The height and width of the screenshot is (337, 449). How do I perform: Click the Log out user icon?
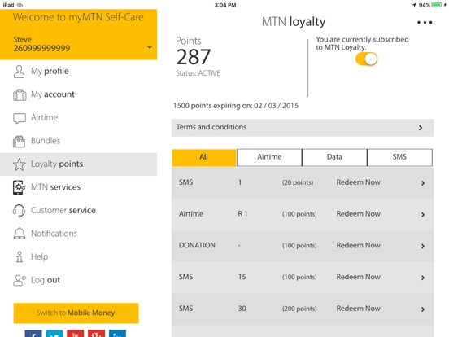coord(20,280)
